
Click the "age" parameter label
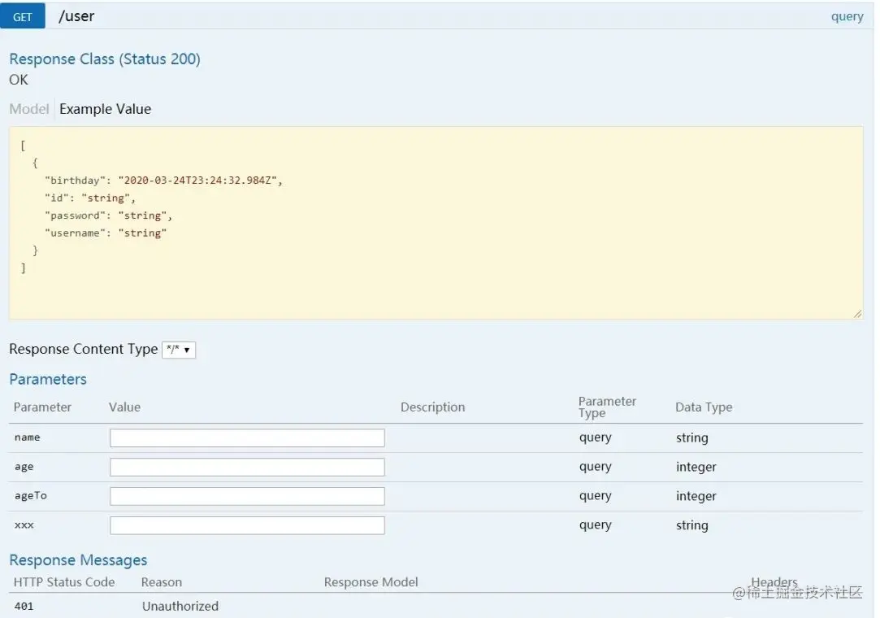pyautogui.click(x=24, y=467)
